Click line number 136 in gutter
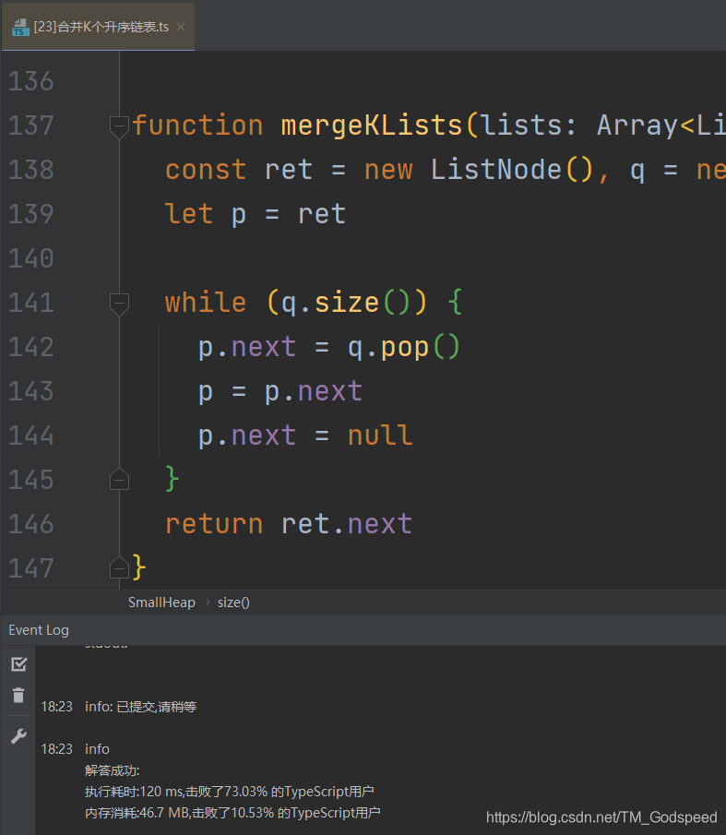This screenshot has width=726, height=835. (x=30, y=81)
